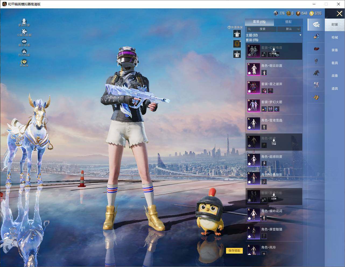The width and height of the screenshot is (345, 267).
Task: Click the bronze medal currency showing 1548
Action: tap(298, 13)
